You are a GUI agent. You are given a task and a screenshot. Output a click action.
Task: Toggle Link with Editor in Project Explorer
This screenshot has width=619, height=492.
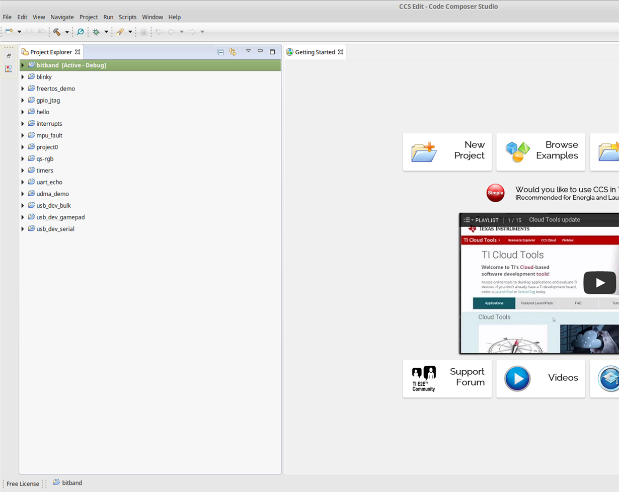point(233,52)
